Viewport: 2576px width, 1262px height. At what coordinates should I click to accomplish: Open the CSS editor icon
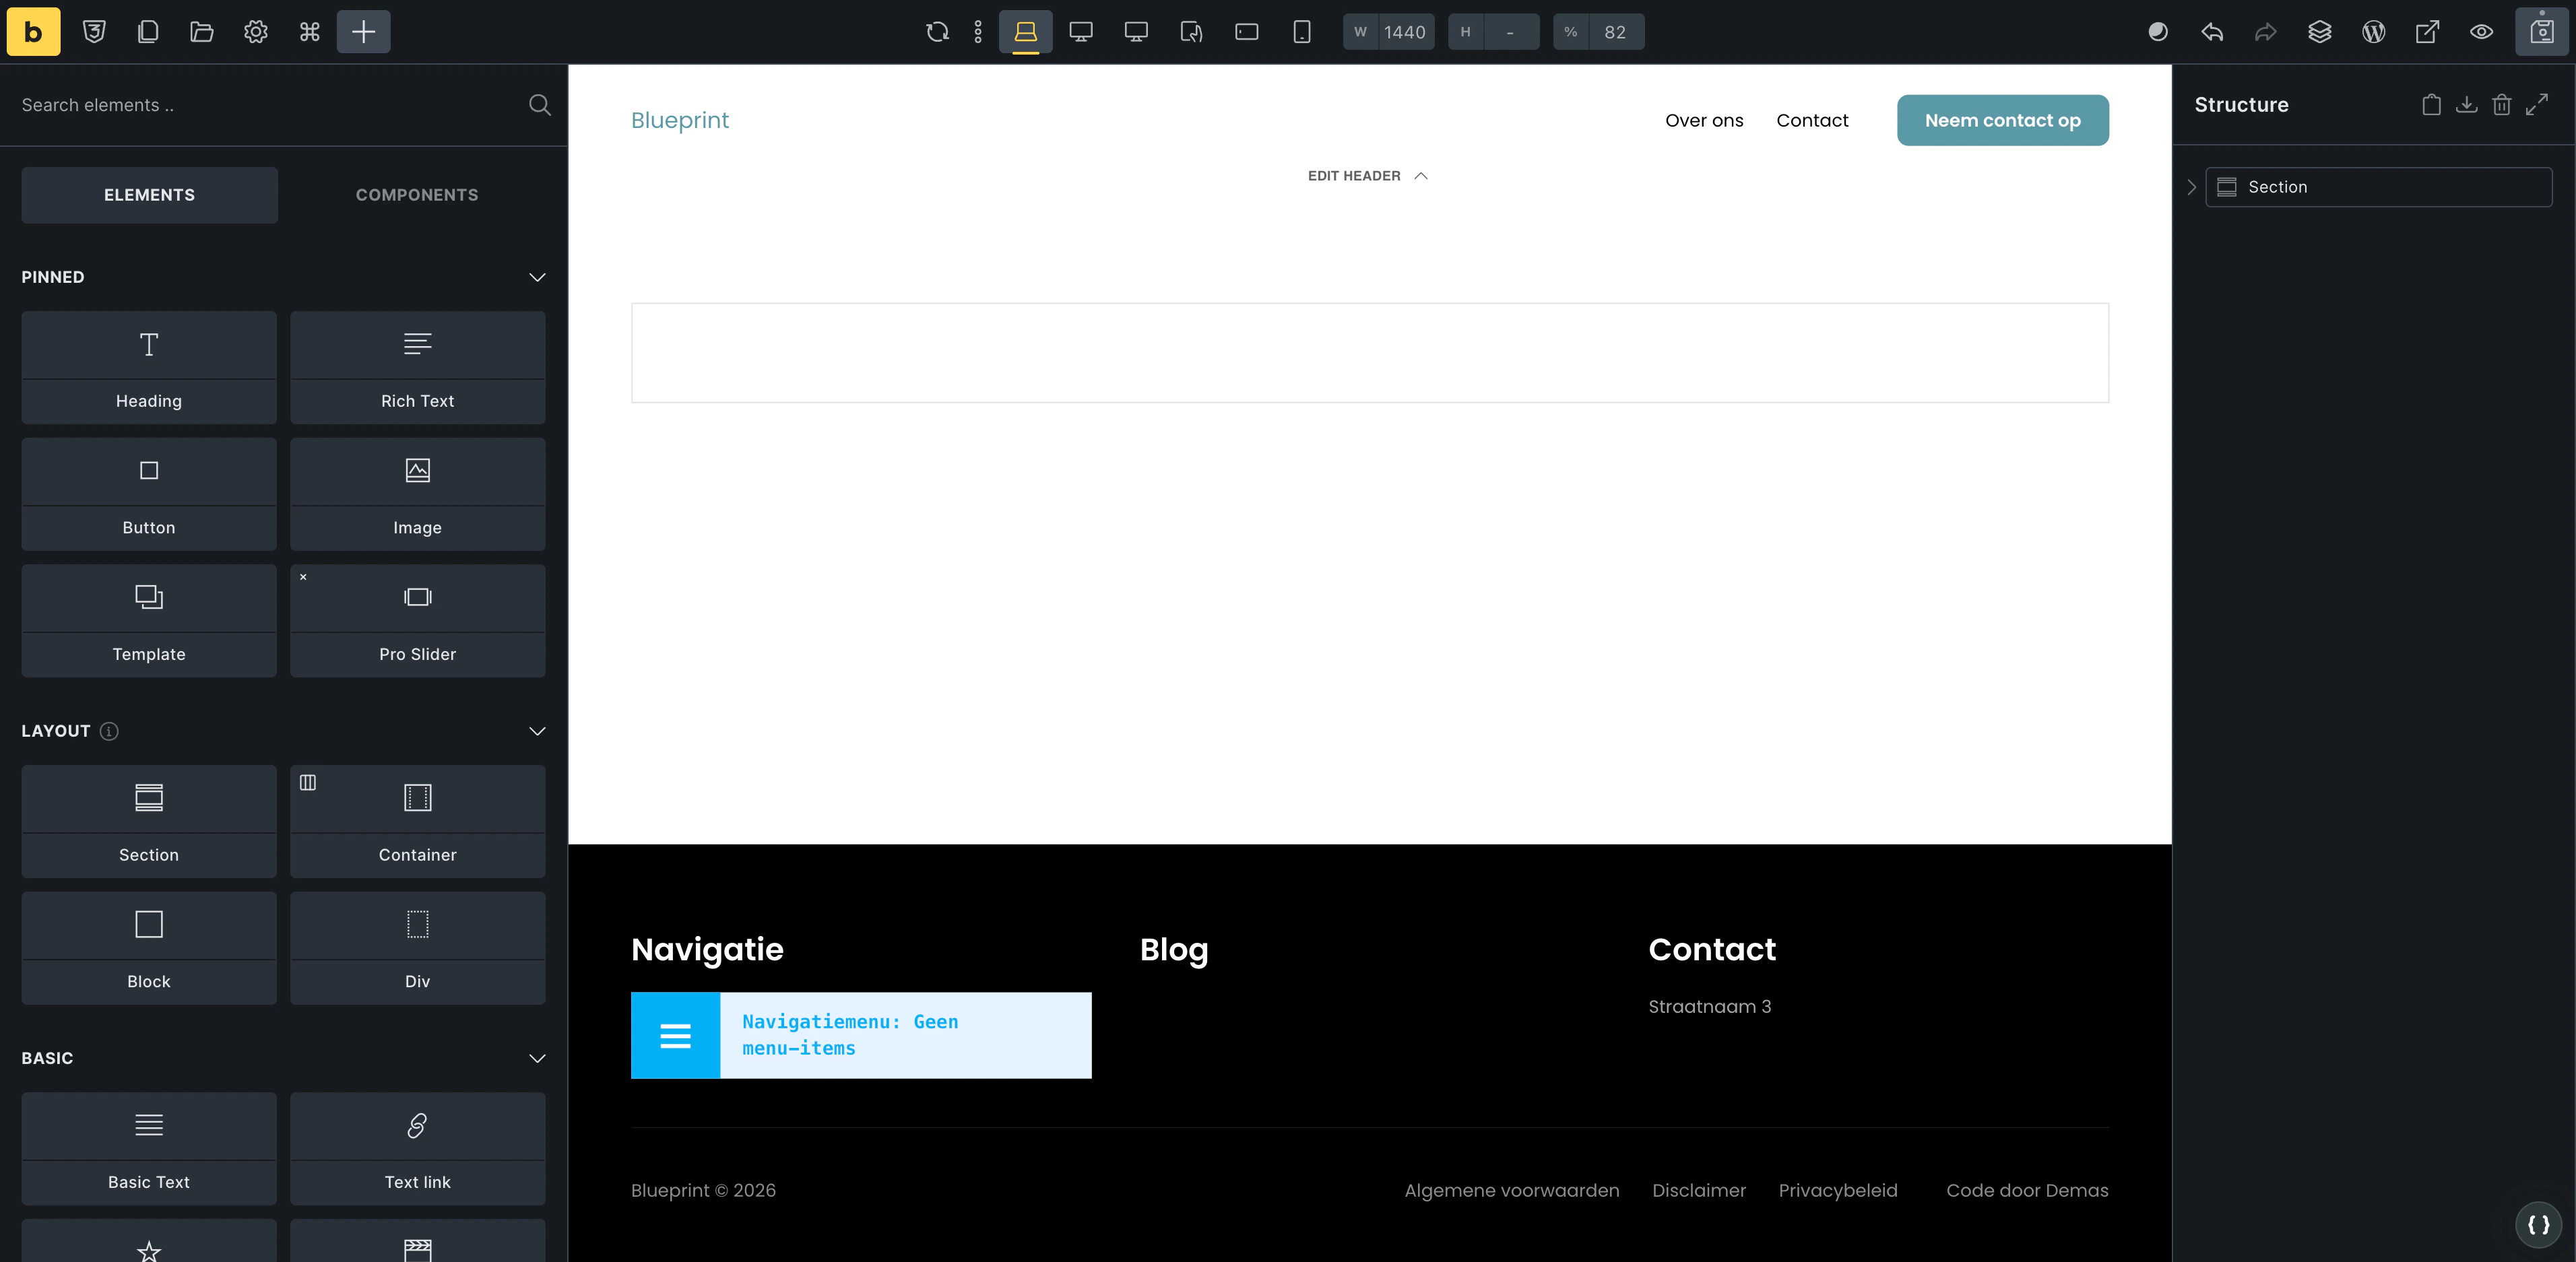94,32
